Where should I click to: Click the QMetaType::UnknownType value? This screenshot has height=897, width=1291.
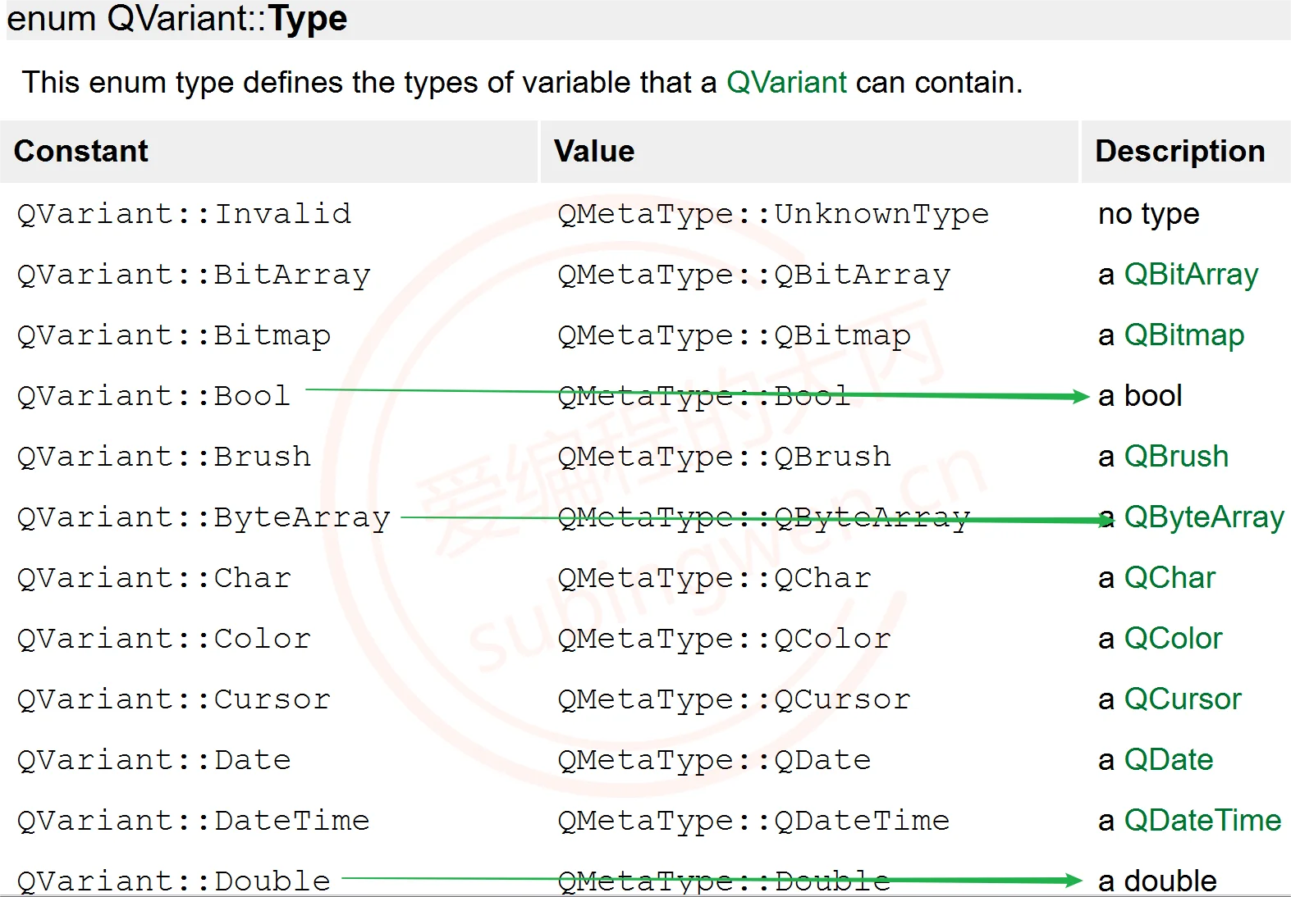[773, 214]
